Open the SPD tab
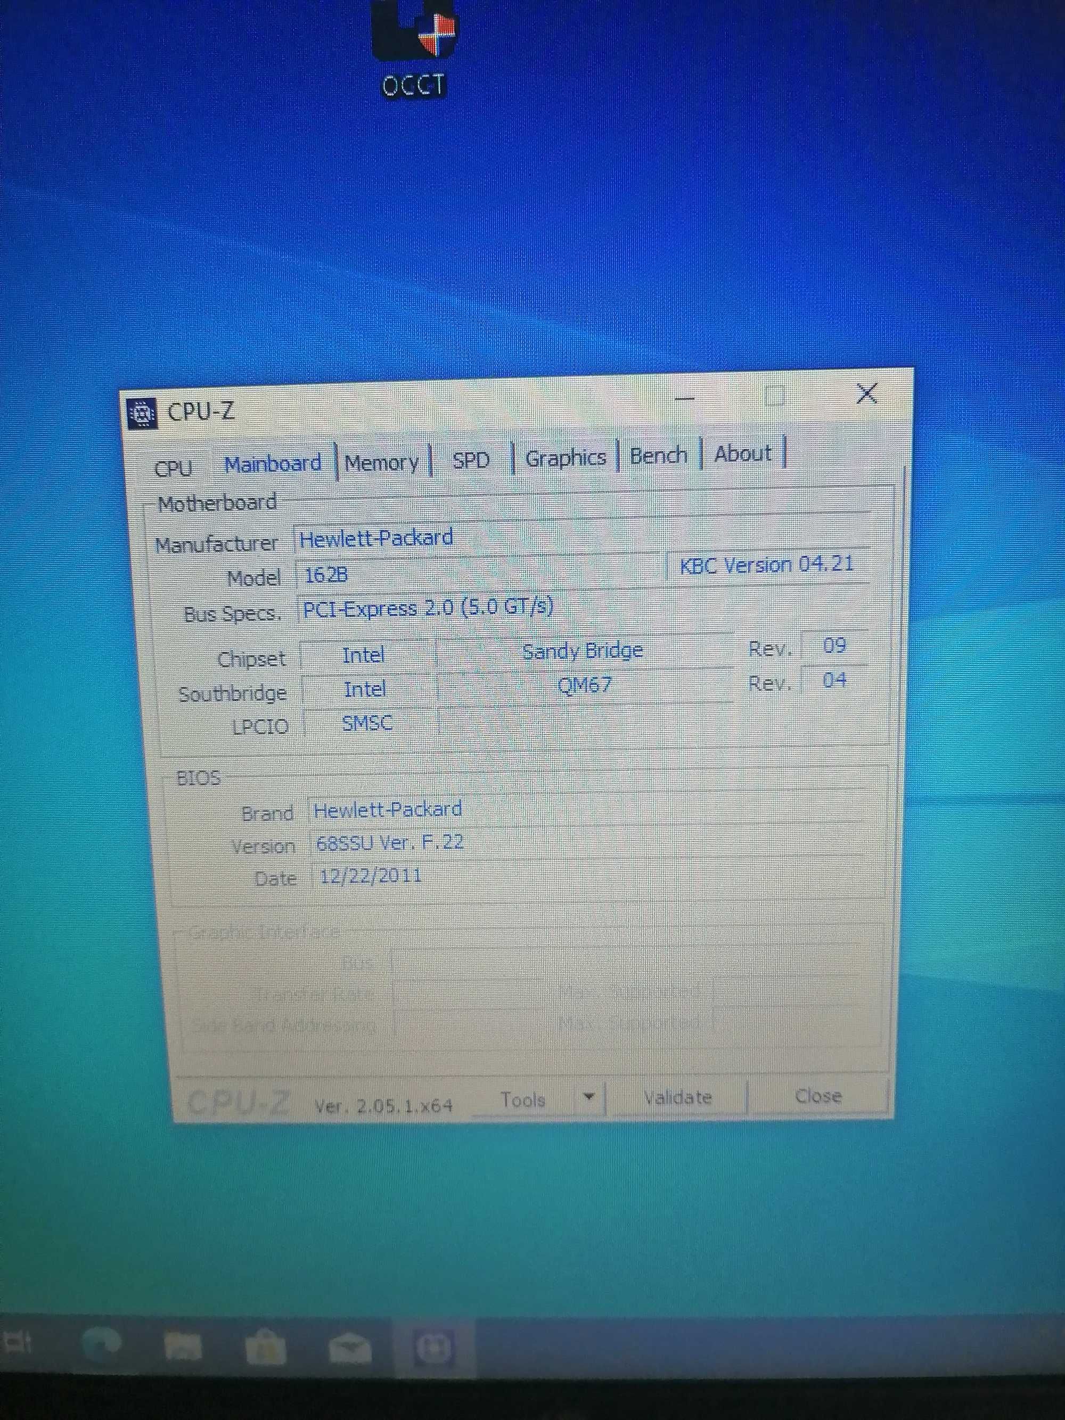Screen dimensions: 1065x1420 [x=471, y=459]
